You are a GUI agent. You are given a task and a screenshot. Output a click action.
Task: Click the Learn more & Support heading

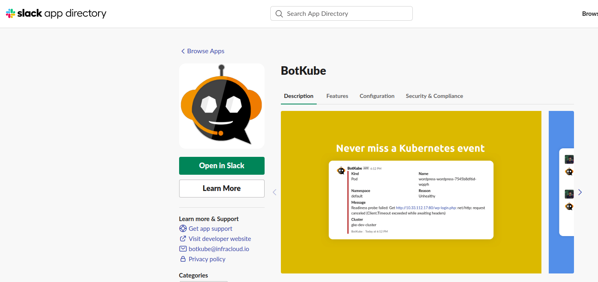[x=209, y=219]
